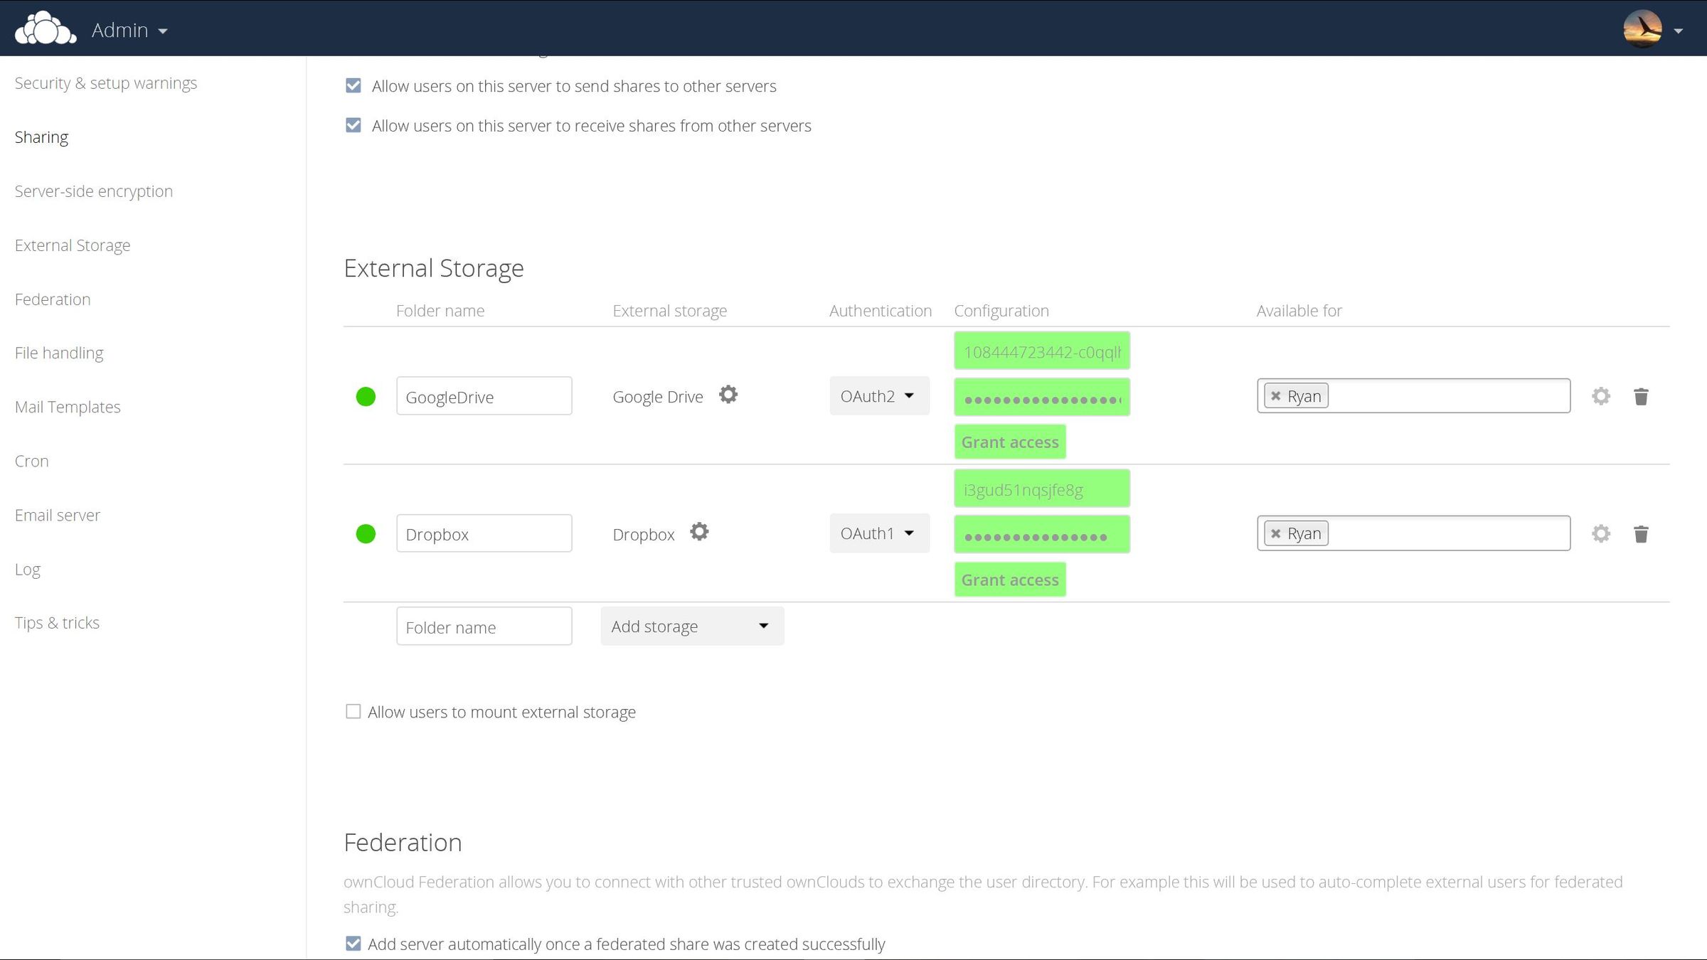Image resolution: width=1707 pixels, height=960 pixels.
Task: Open the OAuth1 authentication dropdown
Action: [x=879, y=533]
